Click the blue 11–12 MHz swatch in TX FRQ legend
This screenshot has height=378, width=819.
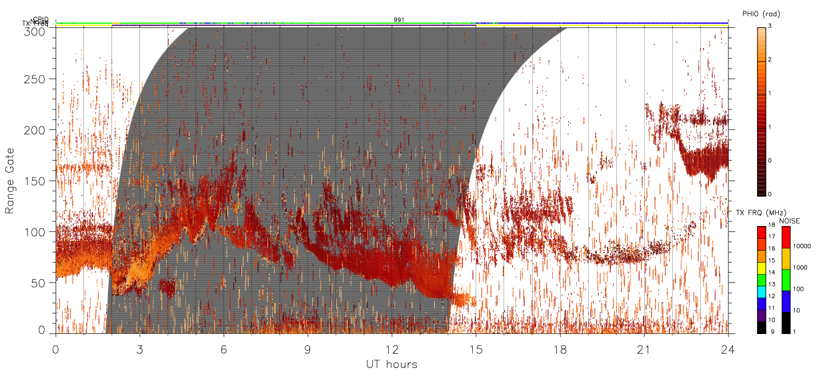tap(762, 303)
